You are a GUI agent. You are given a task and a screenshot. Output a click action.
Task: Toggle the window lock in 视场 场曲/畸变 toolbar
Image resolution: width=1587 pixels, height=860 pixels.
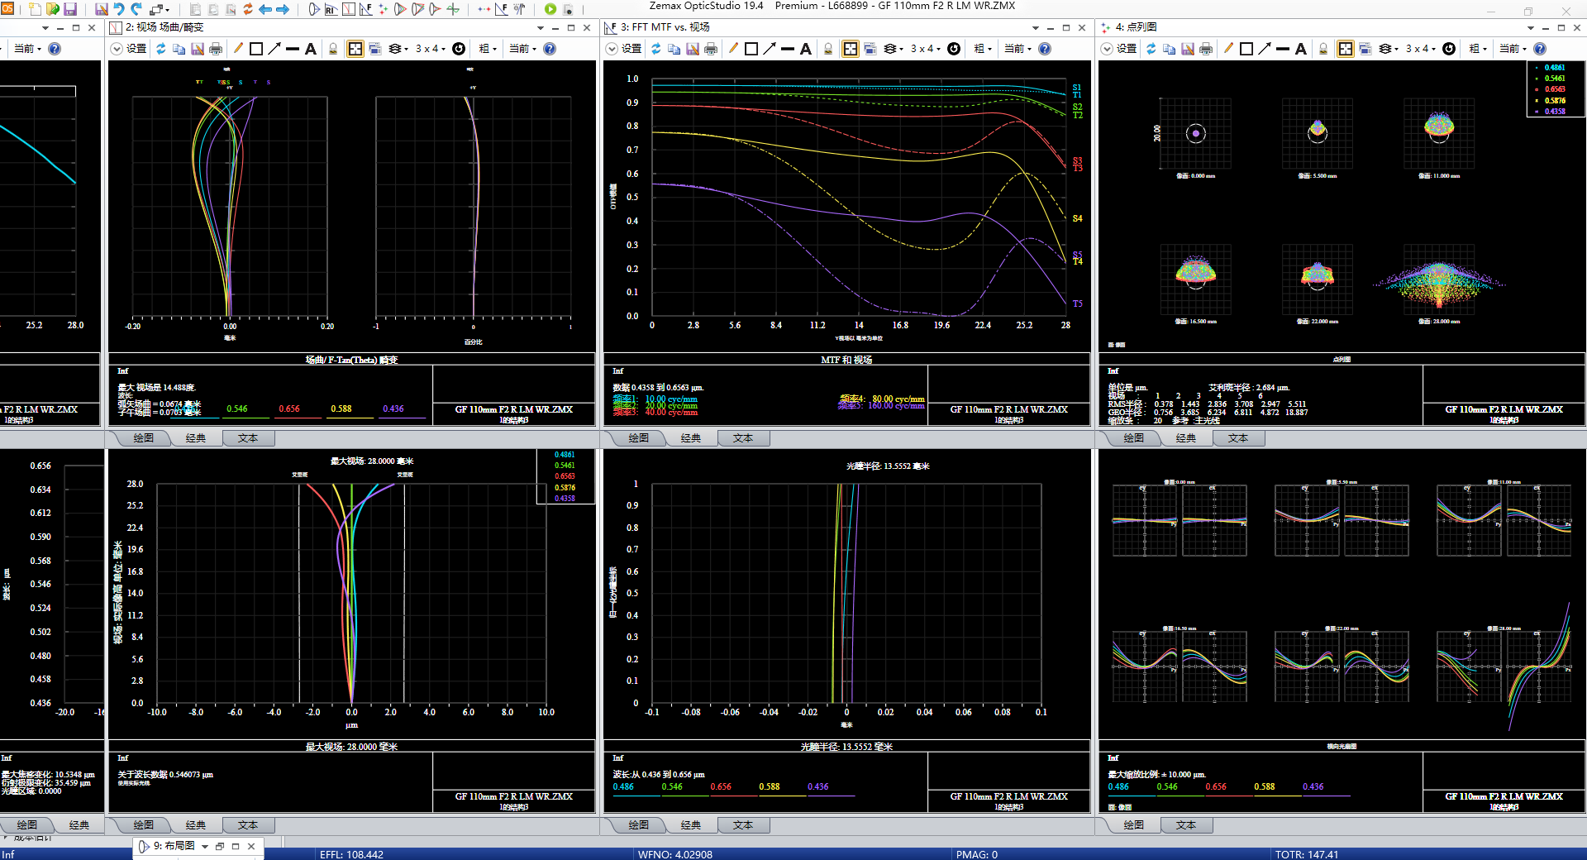(333, 49)
